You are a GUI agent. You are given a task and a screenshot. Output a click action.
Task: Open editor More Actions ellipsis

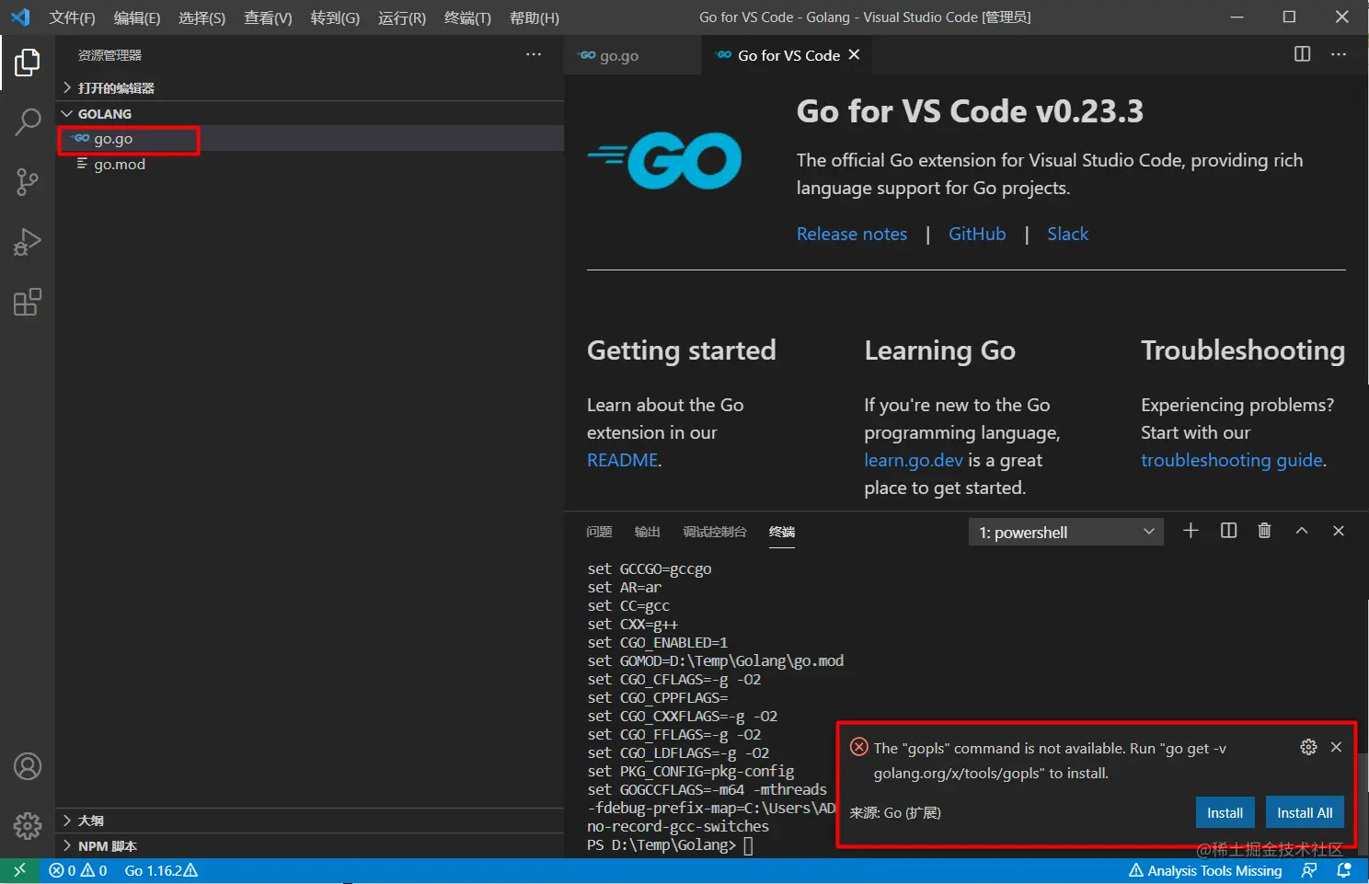point(1339,54)
